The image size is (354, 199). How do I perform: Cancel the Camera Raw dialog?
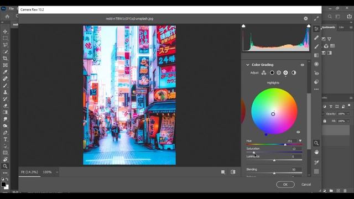[x=306, y=185]
